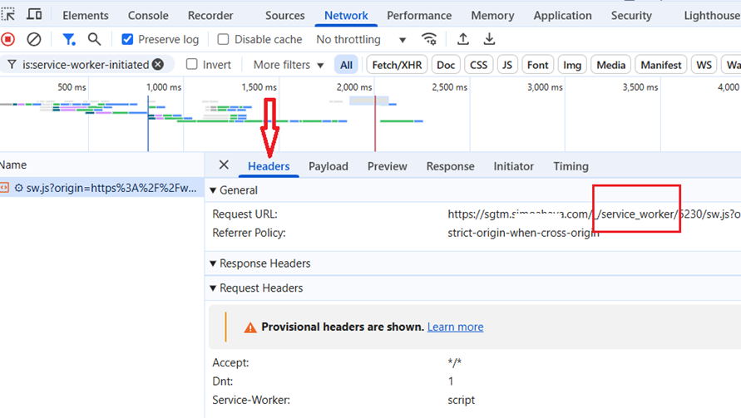Click the gear icon beside sw.js request
Image resolution: width=741 pixels, height=418 pixels.
tap(18, 188)
